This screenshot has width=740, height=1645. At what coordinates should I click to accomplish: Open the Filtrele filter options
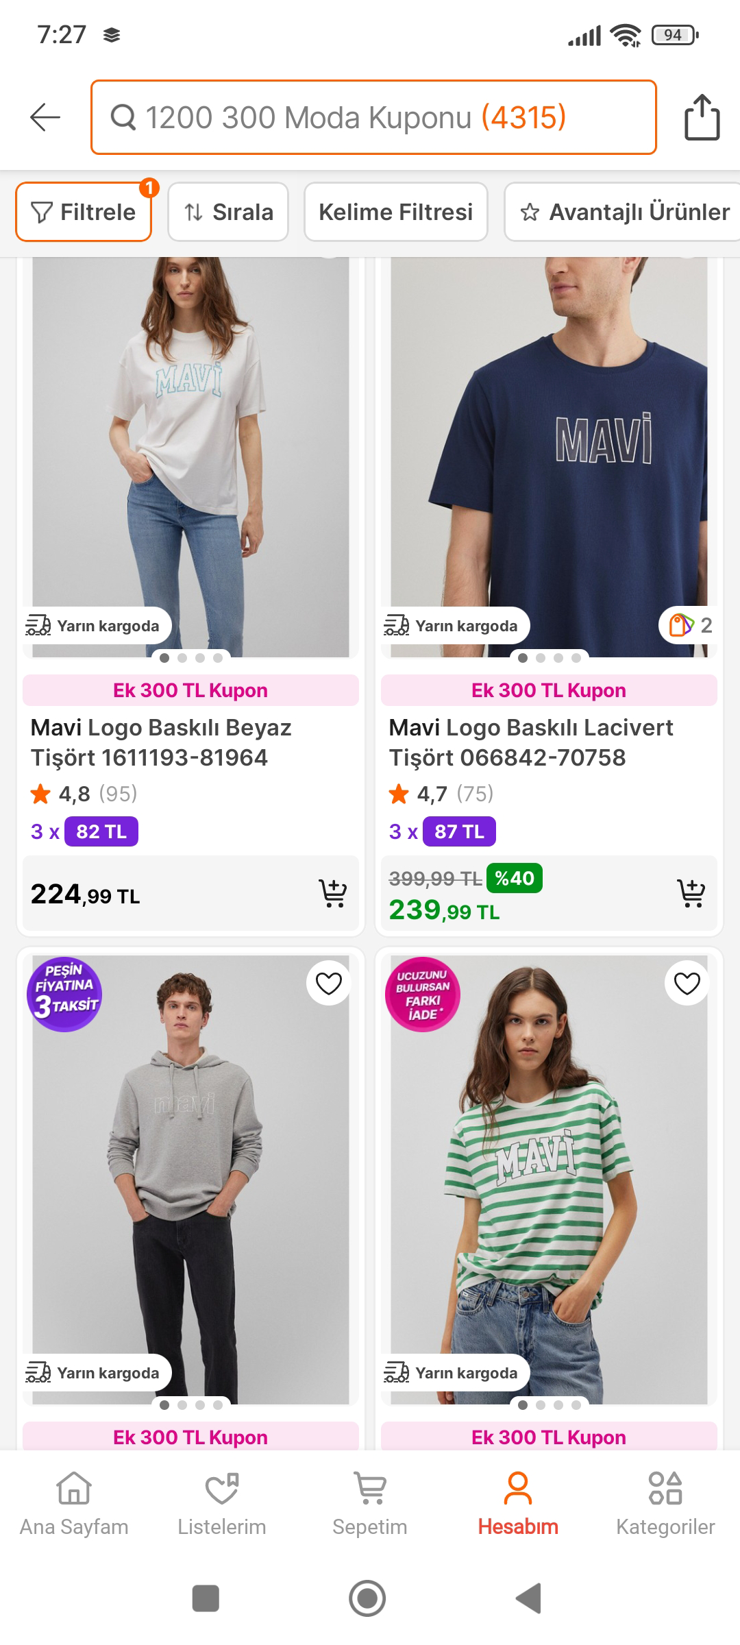click(x=84, y=212)
